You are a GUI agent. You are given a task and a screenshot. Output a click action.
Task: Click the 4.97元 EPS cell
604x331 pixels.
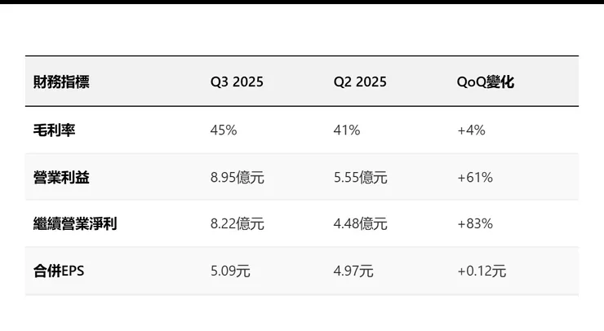tap(353, 271)
